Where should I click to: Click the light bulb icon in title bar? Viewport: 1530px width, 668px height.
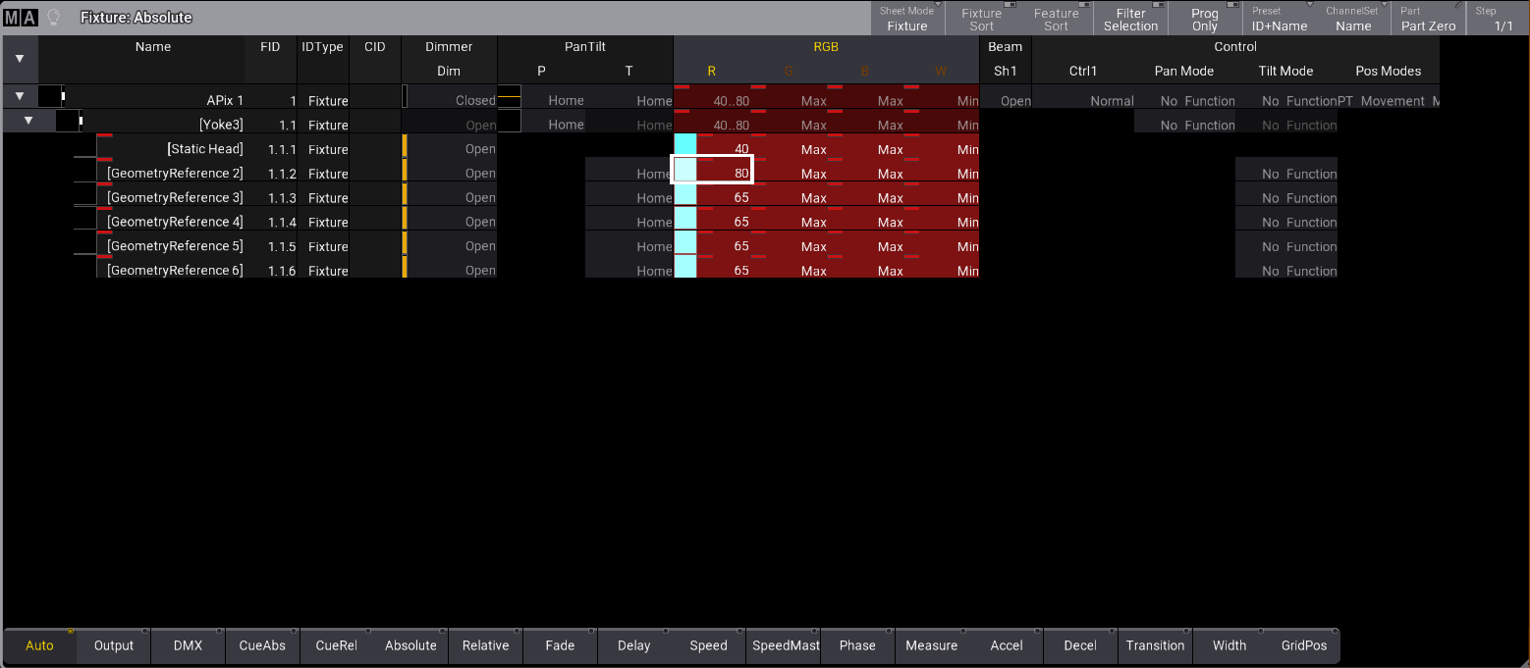point(53,18)
